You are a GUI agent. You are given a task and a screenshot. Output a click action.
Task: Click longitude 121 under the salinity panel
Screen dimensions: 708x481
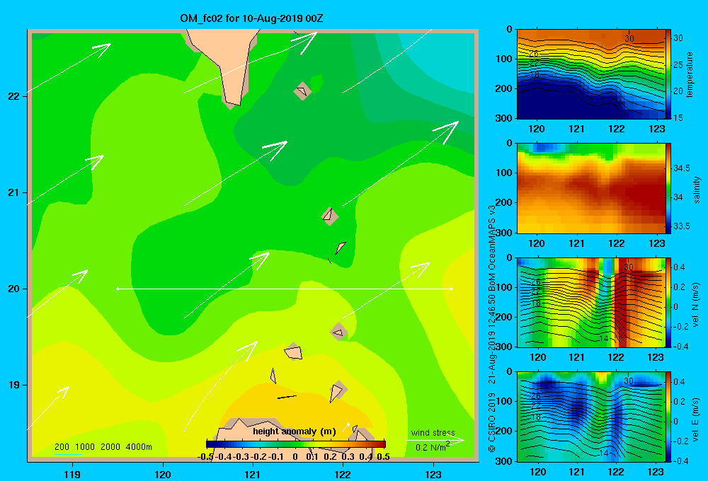576,243
